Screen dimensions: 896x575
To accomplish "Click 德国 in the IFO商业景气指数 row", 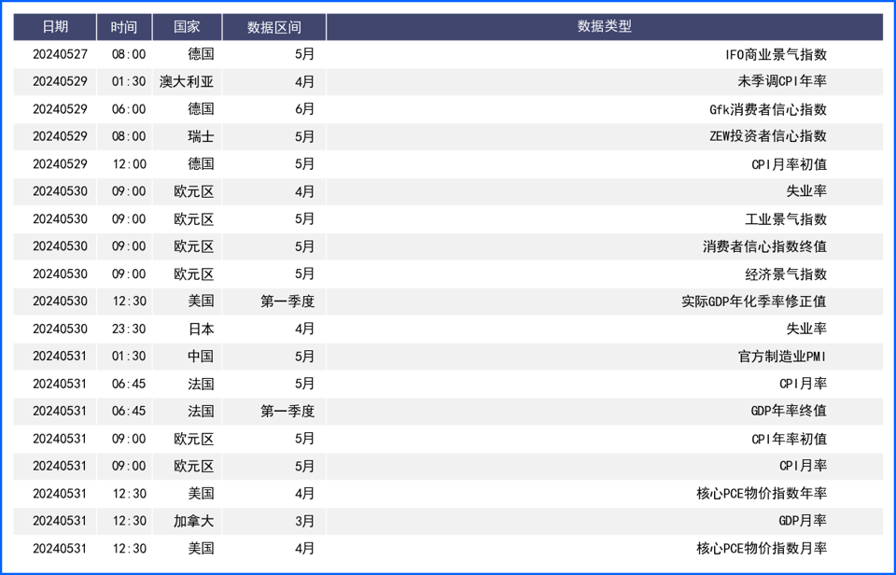I will (x=201, y=54).
